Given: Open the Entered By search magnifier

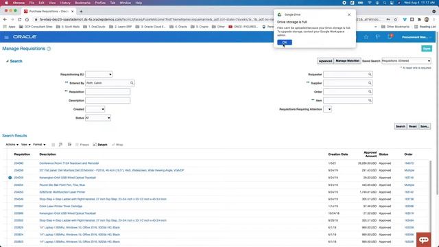Looking at the screenshot, I should 132,83.
